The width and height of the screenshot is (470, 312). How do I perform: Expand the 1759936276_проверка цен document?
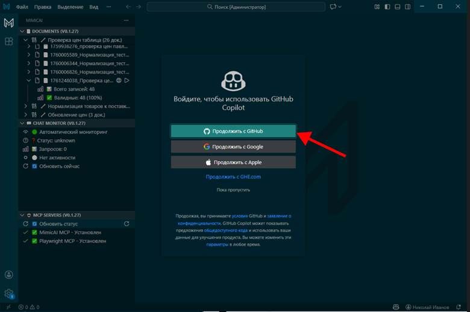pyautogui.click(x=28, y=46)
